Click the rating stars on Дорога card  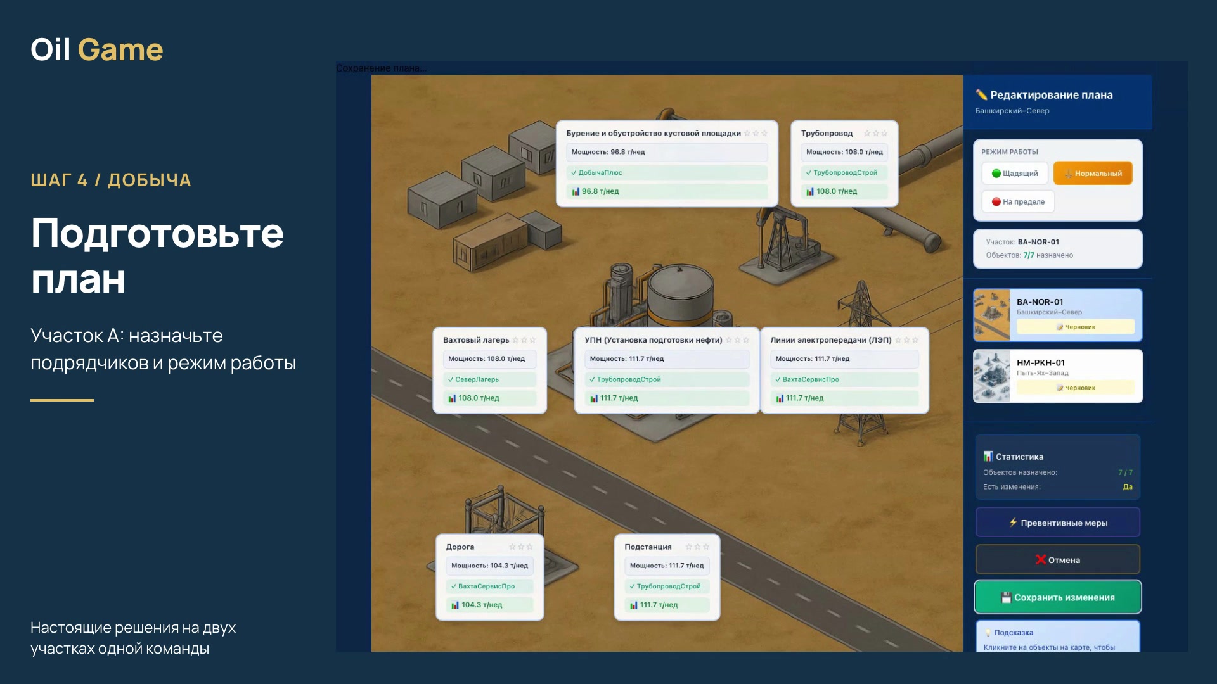pyautogui.click(x=520, y=547)
